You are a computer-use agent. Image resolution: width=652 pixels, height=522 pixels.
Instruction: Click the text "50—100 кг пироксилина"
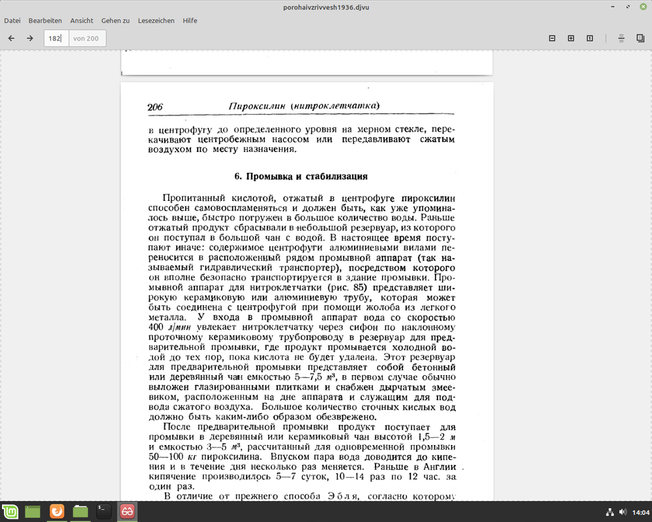click(x=205, y=457)
